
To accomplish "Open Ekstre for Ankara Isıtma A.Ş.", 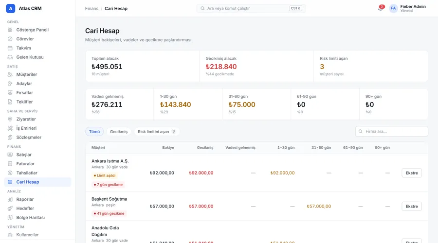I will (412, 173).
